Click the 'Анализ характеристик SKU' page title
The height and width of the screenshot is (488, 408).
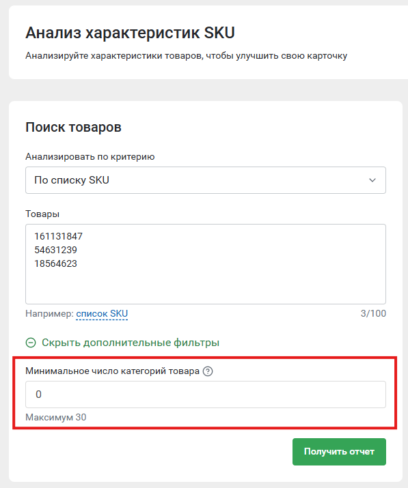(130, 33)
